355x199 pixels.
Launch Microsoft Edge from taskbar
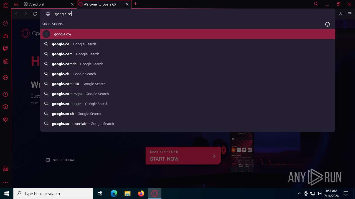[114, 193]
